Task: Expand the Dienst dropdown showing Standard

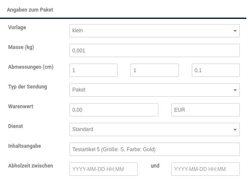Action: click(x=154, y=129)
